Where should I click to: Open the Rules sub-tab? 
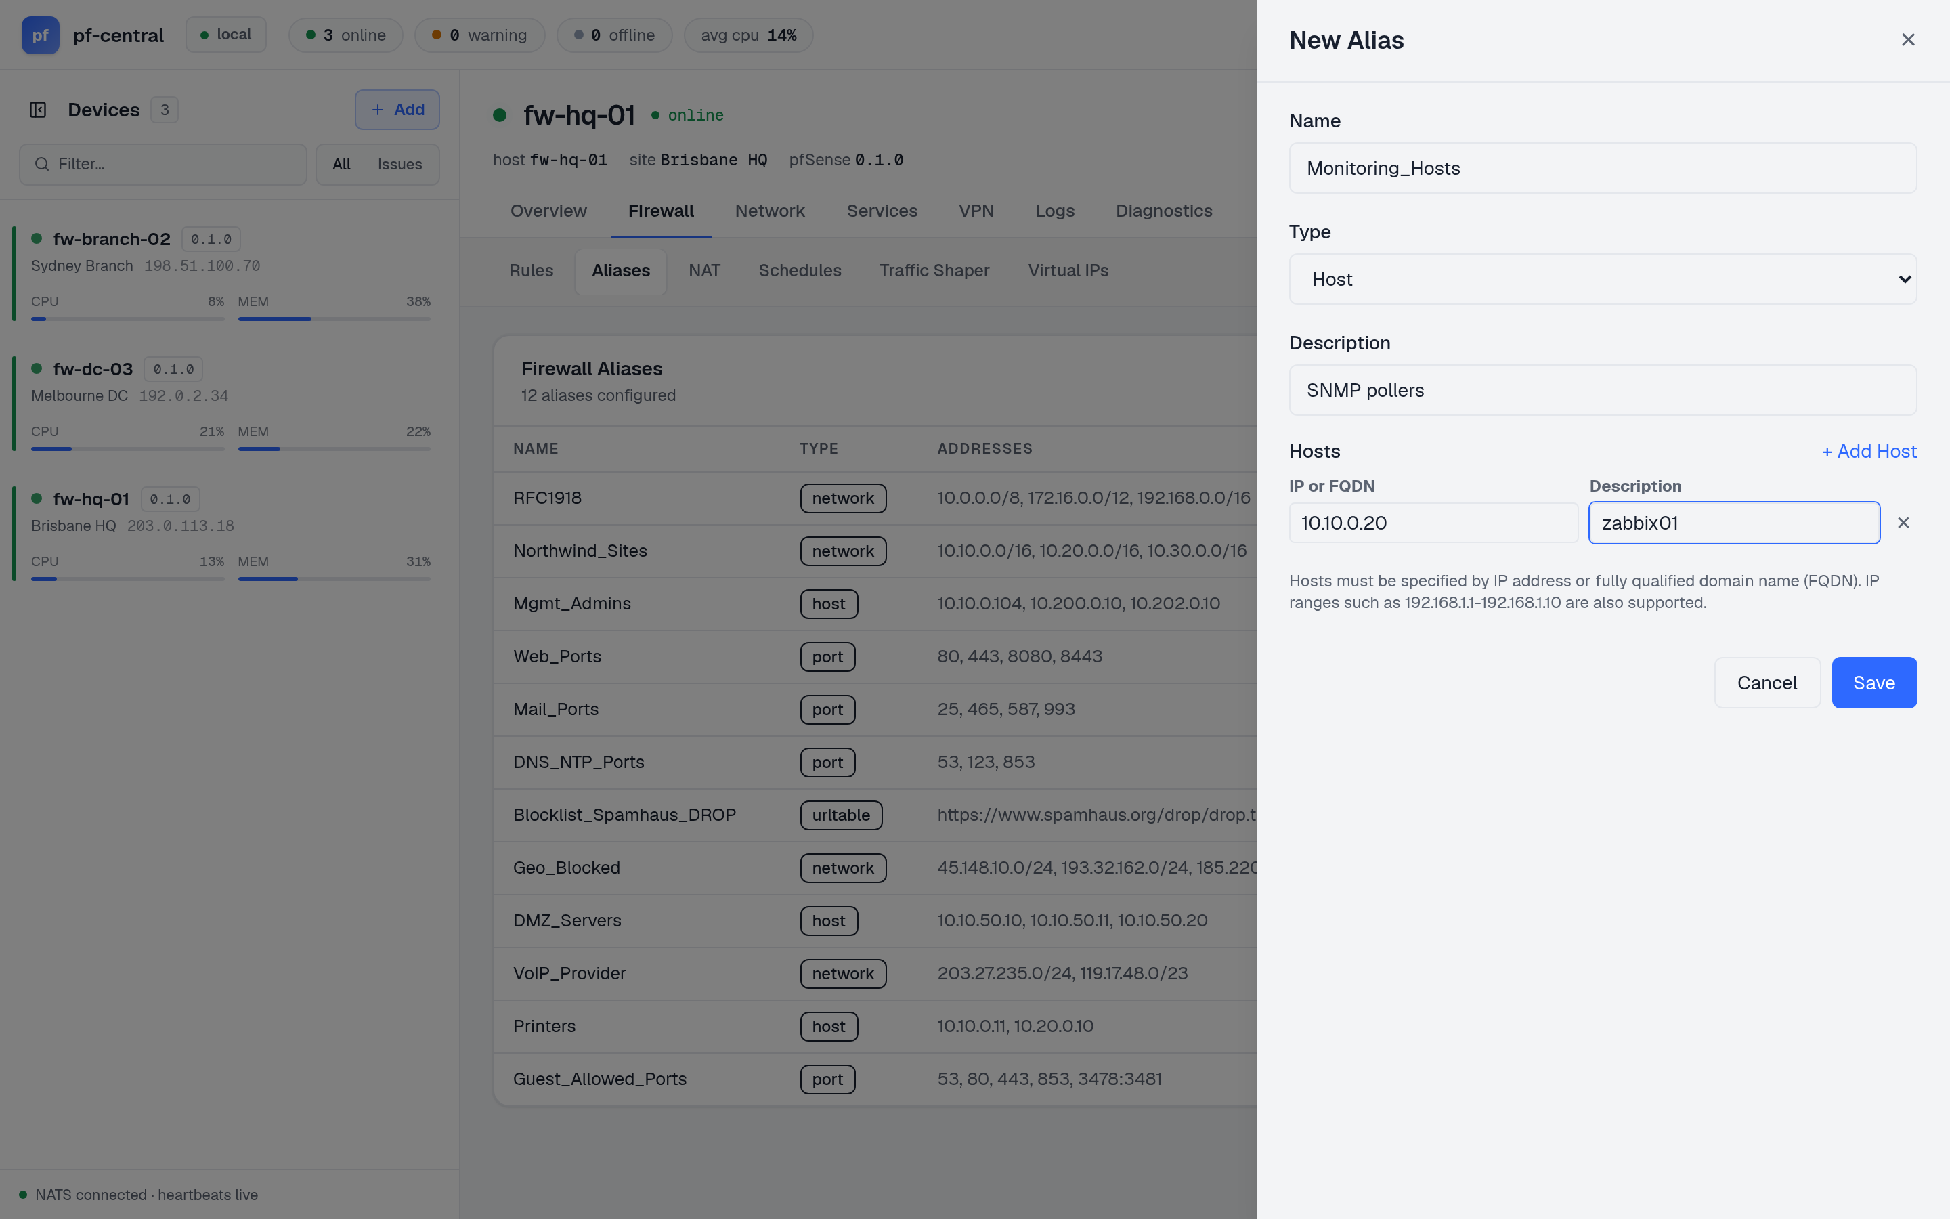point(531,271)
